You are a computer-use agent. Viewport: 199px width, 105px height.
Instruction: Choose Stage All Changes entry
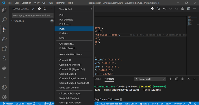click(x=74, y=98)
